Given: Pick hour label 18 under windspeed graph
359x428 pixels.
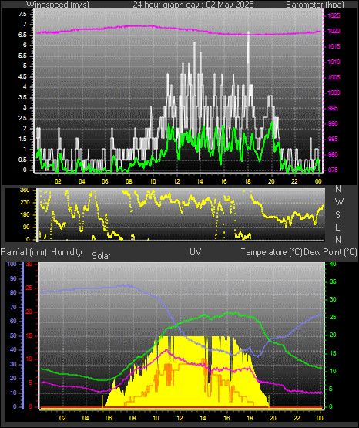Looking at the screenshot, I should coord(247,181).
